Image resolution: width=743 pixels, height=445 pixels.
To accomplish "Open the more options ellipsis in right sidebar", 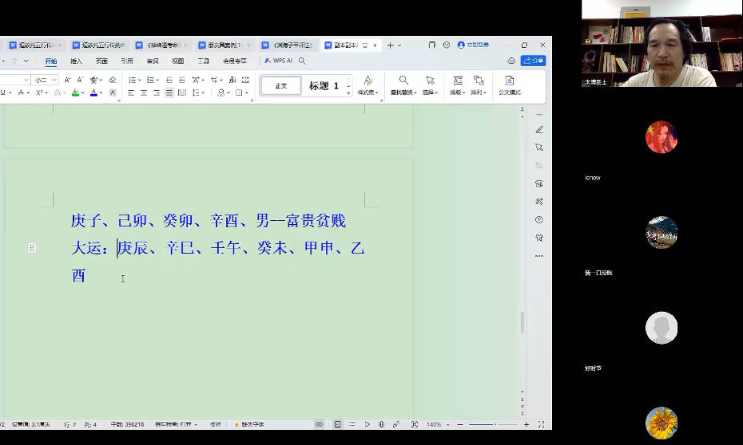I will 539,256.
